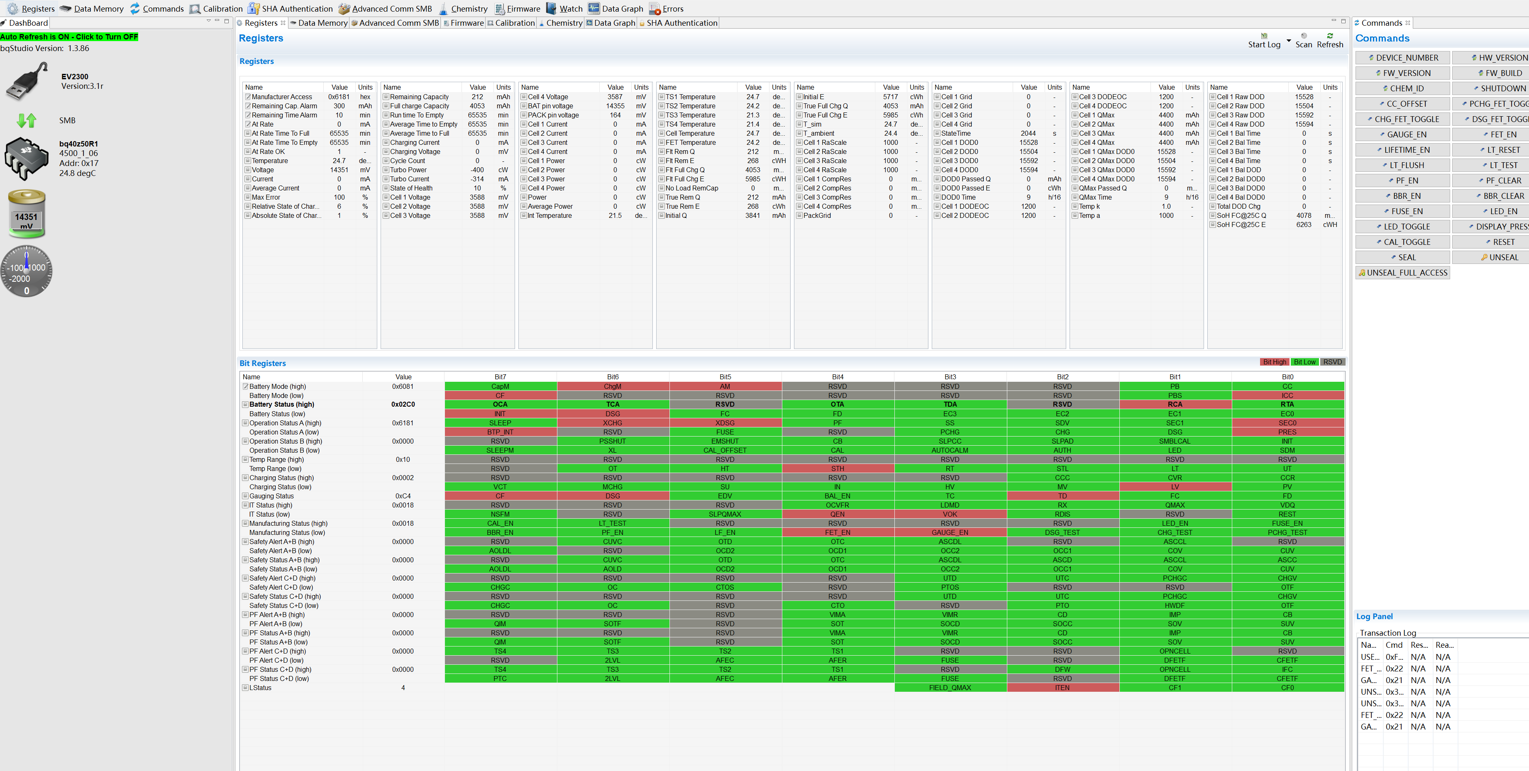Screen dimensions: 1529x771
Task: Toggle the Gauging Status row box
Action: (x=245, y=496)
